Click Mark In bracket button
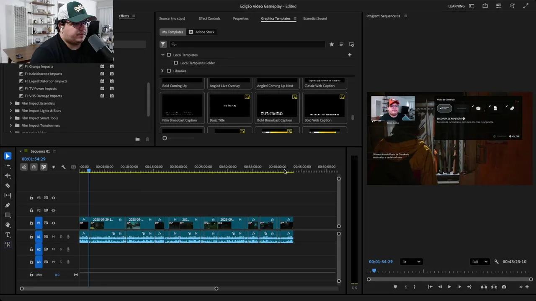 point(405,287)
